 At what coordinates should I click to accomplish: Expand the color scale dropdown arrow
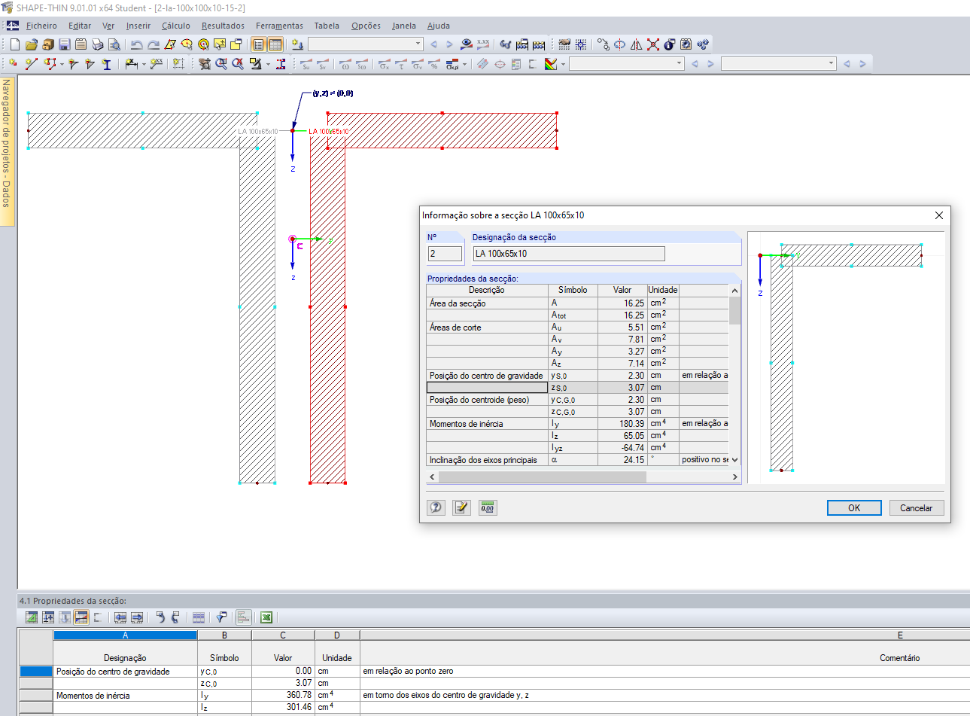coord(562,64)
